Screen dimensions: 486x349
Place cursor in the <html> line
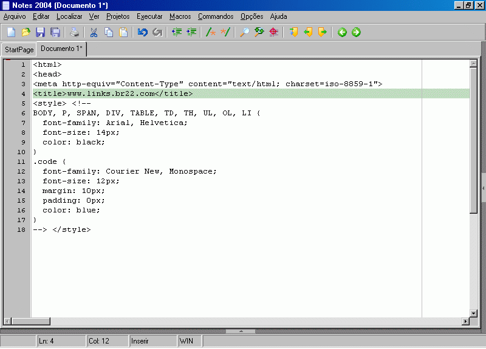pyautogui.click(x=47, y=65)
